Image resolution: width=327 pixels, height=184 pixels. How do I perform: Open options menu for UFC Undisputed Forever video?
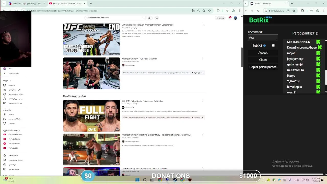204,25
